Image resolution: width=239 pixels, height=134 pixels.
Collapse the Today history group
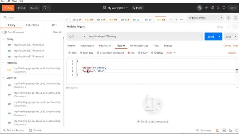3,39
